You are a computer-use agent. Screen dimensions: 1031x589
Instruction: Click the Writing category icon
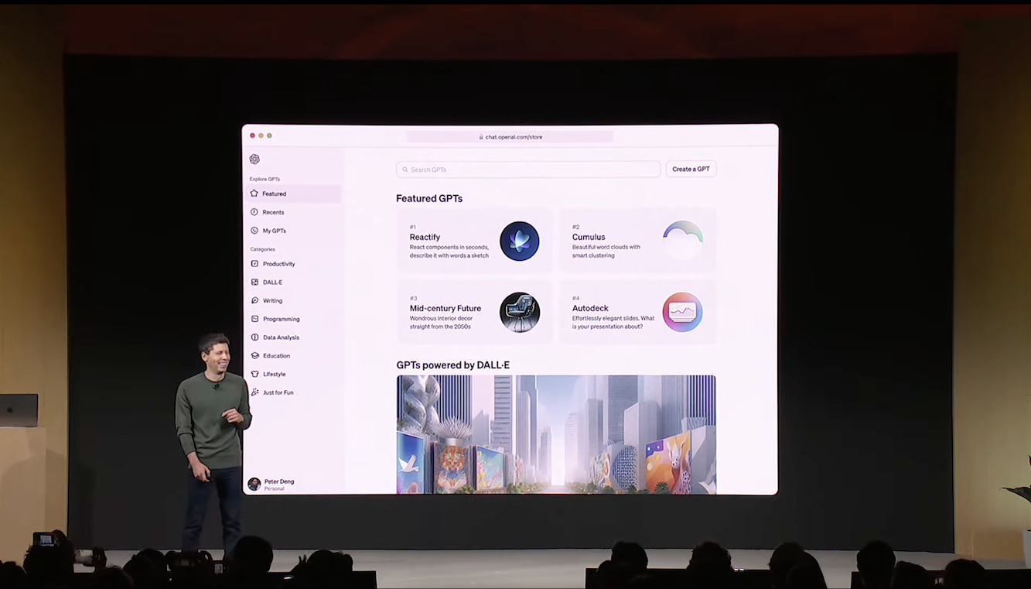click(255, 300)
